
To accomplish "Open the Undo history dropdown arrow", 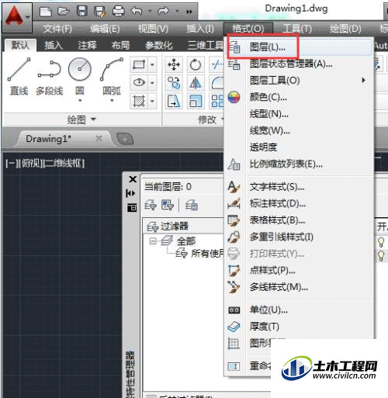I will coord(151,11).
